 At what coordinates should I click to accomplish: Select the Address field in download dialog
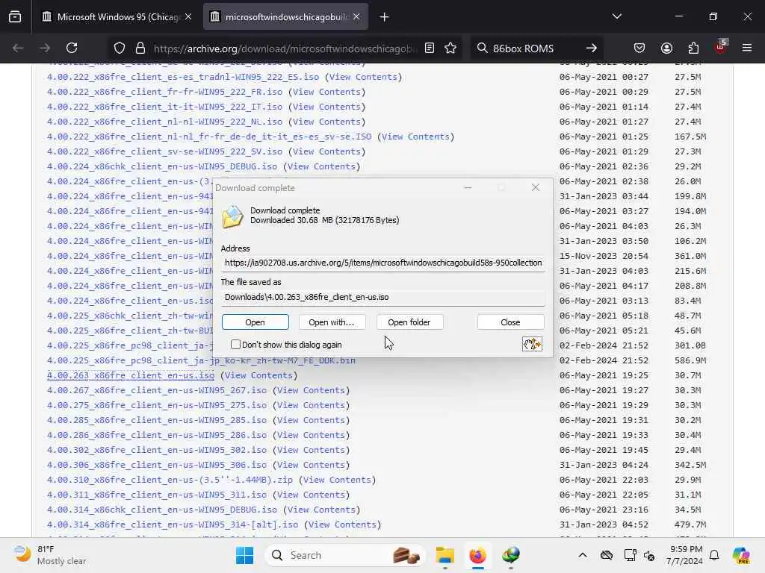tap(382, 263)
